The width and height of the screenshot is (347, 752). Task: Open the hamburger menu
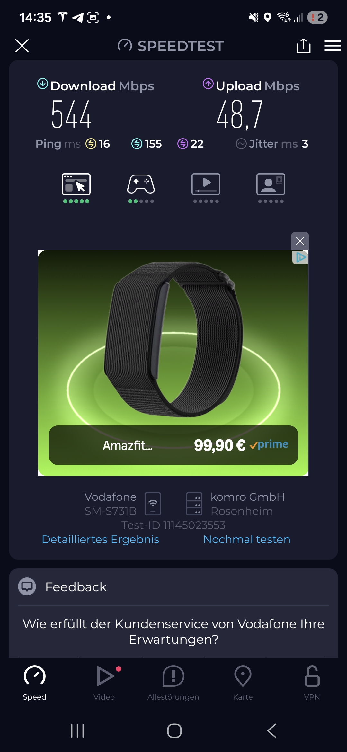click(332, 46)
